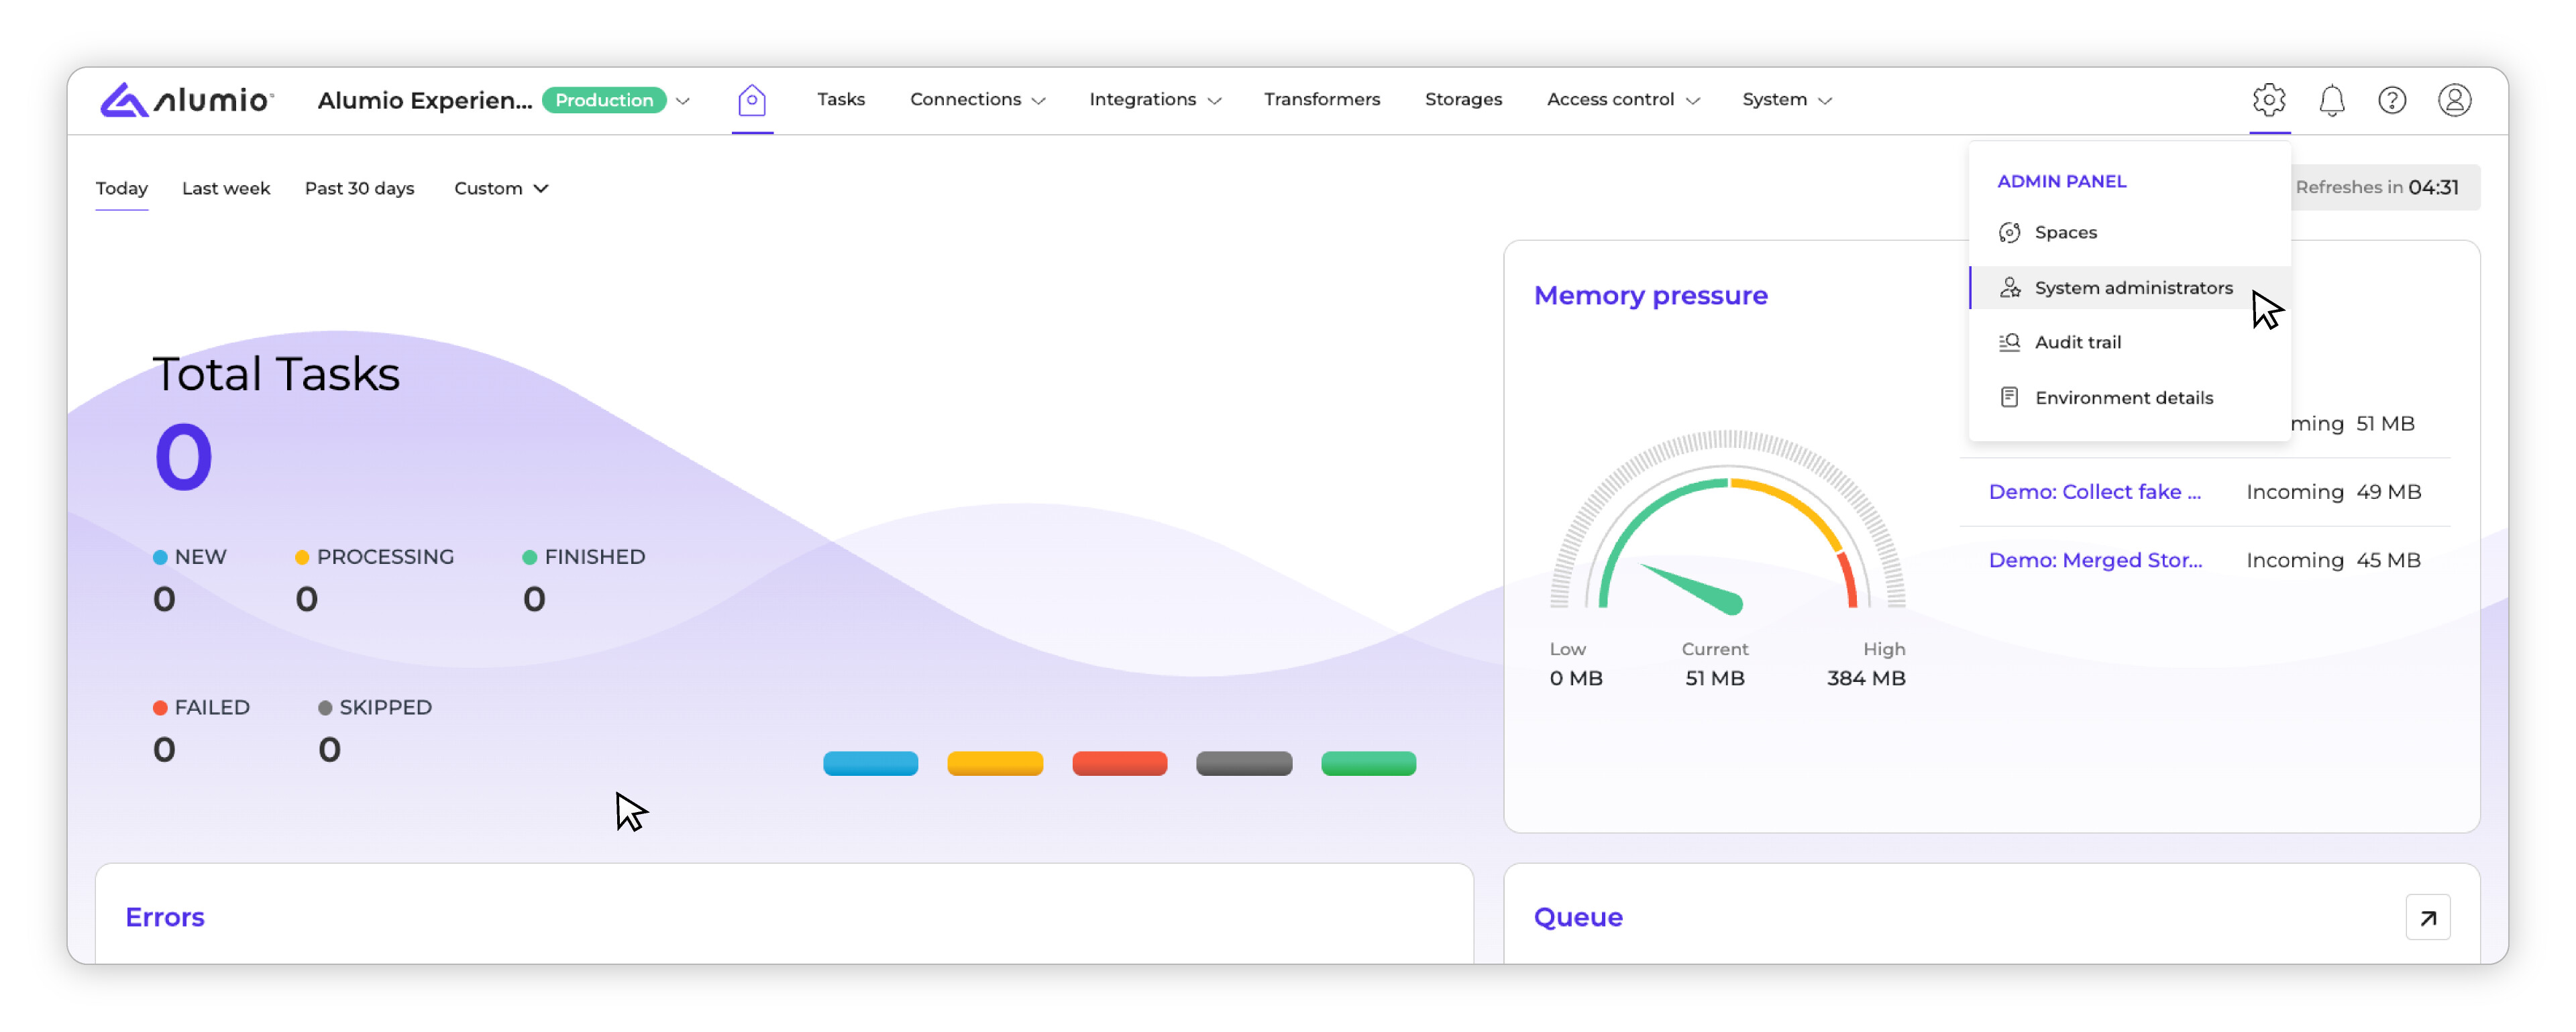The width and height of the screenshot is (2576, 1032).
Task: Switch to Last week tab
Action: [x=226, y=188]
